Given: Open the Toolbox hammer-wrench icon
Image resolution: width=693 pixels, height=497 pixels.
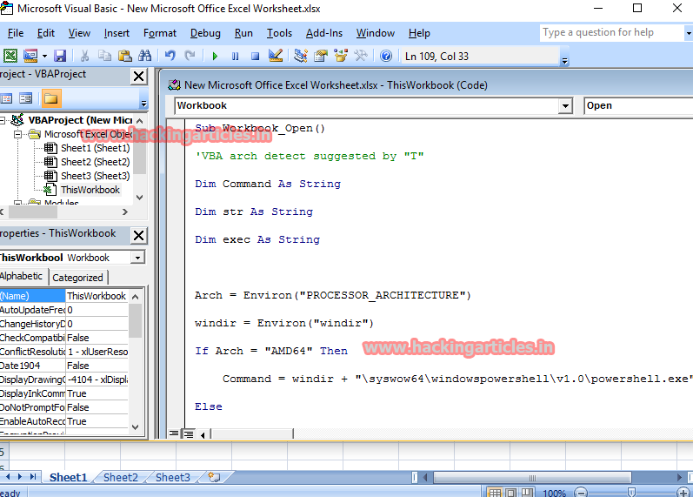Looking at the screenshot, I should [x=361, y=56].
